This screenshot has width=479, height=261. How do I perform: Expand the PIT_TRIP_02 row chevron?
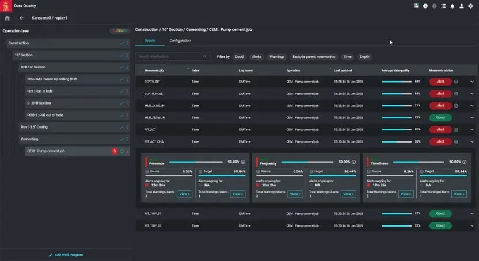point(472,225)
